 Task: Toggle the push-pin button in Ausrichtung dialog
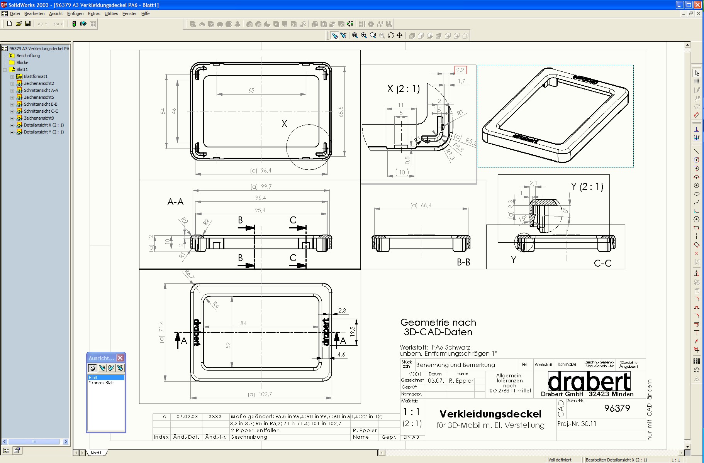[x=93, y=368]
